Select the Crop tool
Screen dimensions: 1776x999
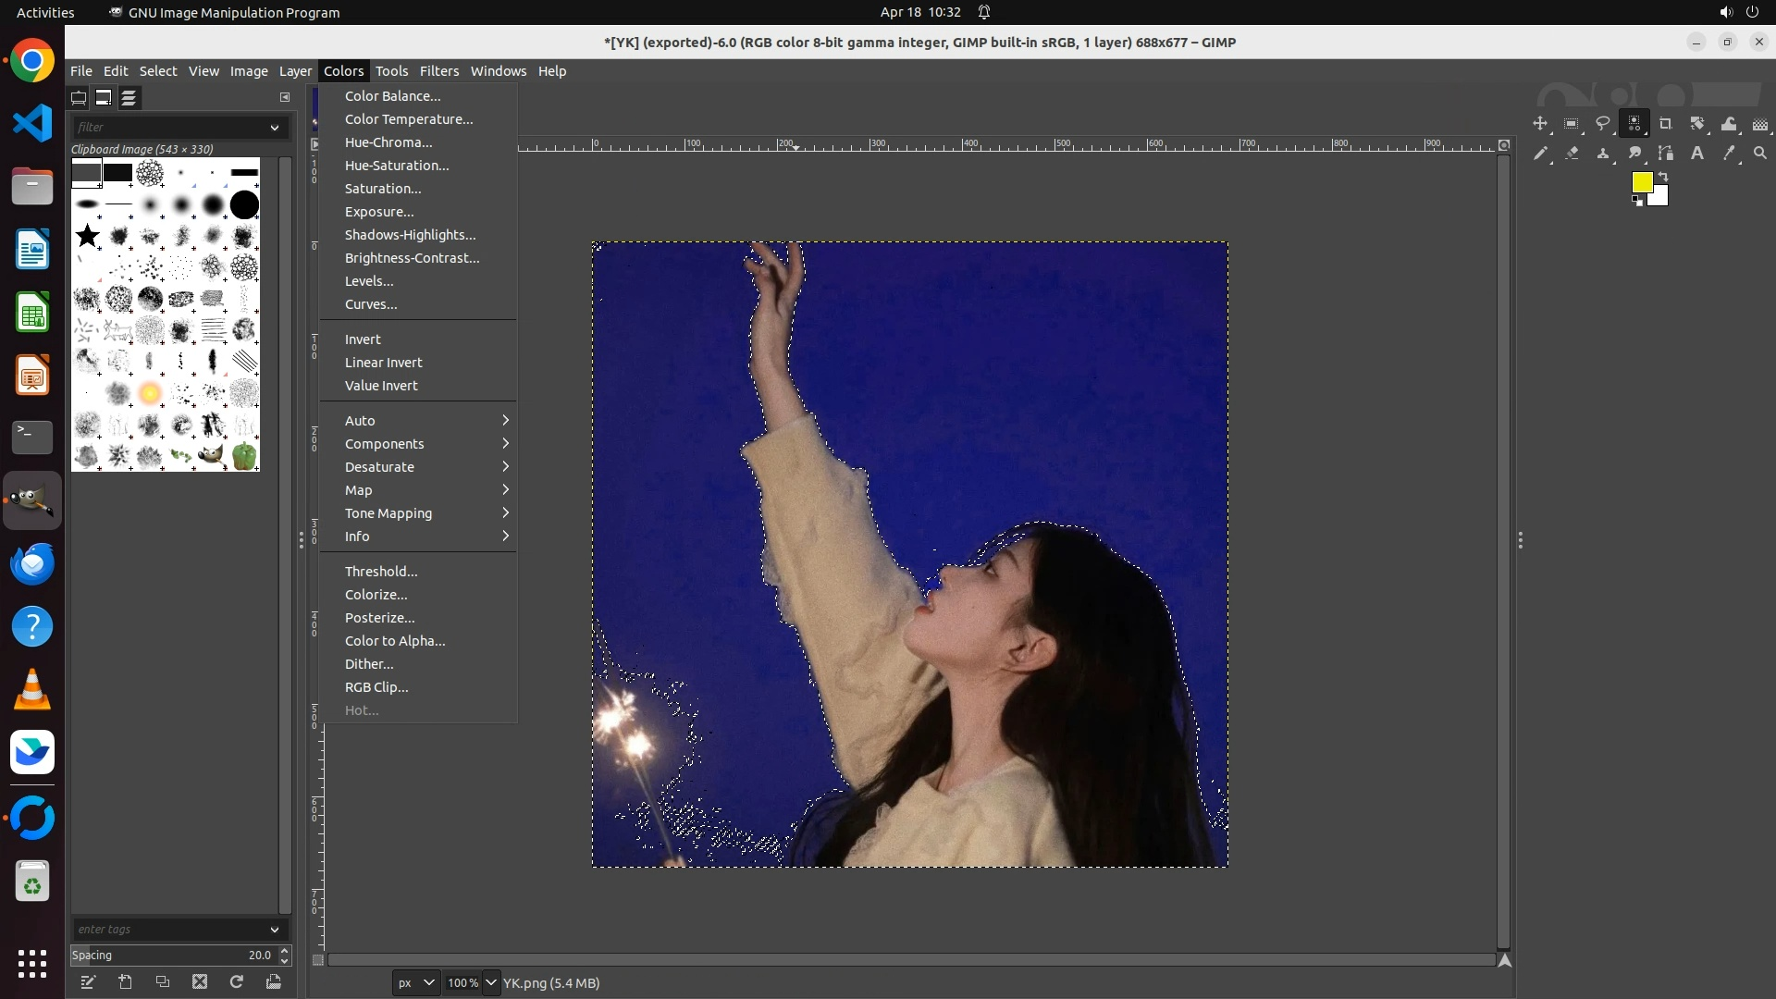pyautogui.click(x=1666, y=124)
